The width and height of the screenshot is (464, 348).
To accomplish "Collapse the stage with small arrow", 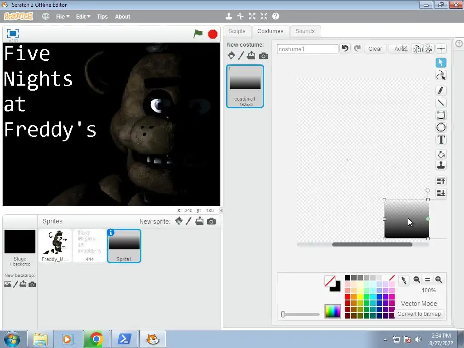I will coord(221,210).
